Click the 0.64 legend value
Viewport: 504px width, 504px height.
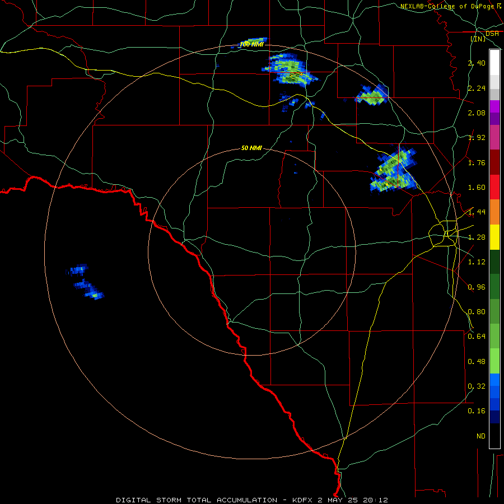pos(477,337)
